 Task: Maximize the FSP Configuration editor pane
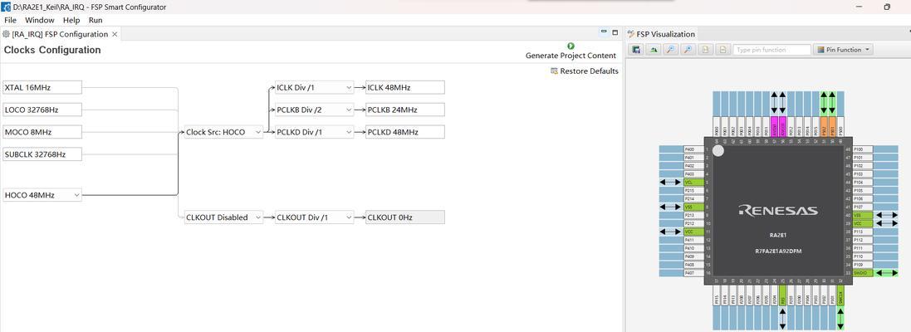615,32
